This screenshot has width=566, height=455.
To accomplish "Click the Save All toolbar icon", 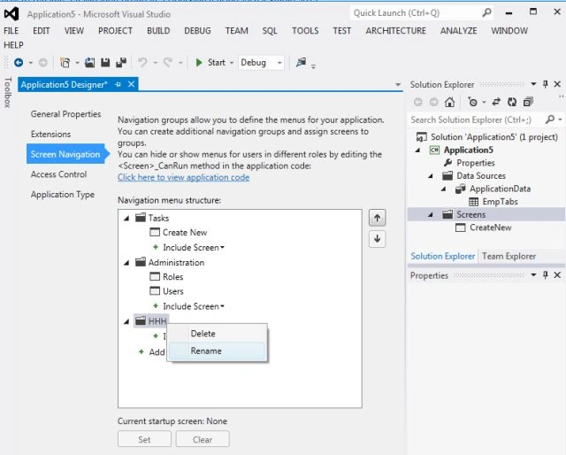I will pos(121,63).
